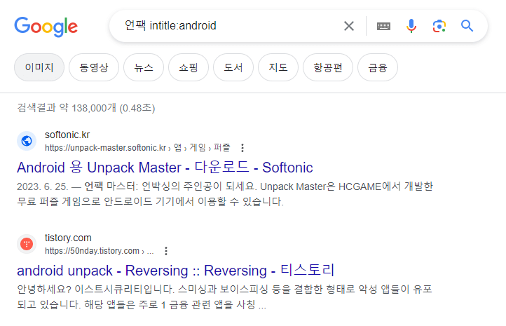Screen dimensions: 506x326
Task: Select the 뉴스 filter tab
Action: 144,67
